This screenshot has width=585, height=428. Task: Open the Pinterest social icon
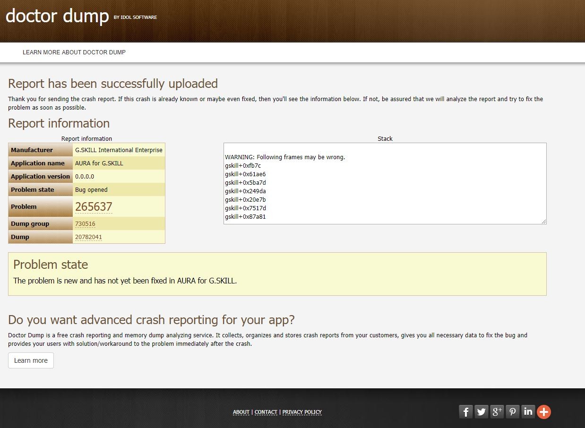(x=513, y=412)
